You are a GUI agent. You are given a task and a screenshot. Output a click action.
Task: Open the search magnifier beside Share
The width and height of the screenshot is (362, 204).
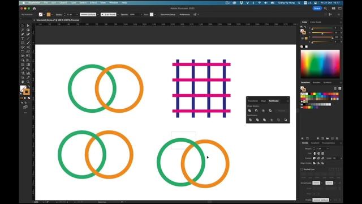(325, 8)
